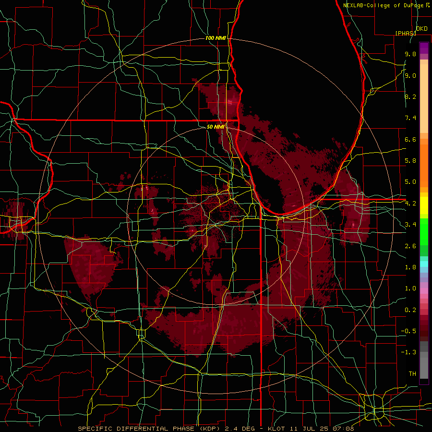
Task: Click the [PHAS] units label
Action: pyautogui.click(x=406, y=33)
